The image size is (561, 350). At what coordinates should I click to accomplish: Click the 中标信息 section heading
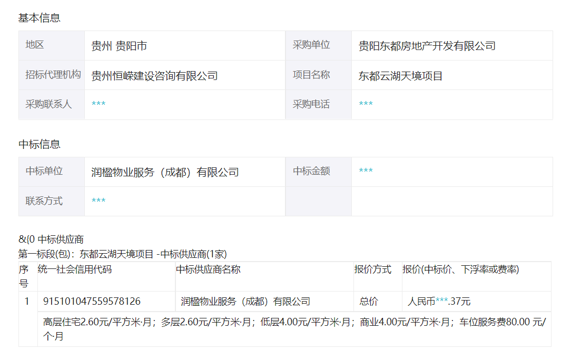click(x=40, y=144)
